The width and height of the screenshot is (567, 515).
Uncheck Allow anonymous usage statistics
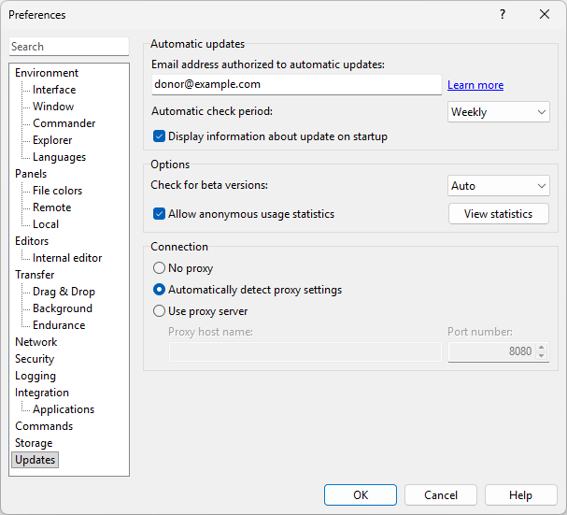pos(160,214)
